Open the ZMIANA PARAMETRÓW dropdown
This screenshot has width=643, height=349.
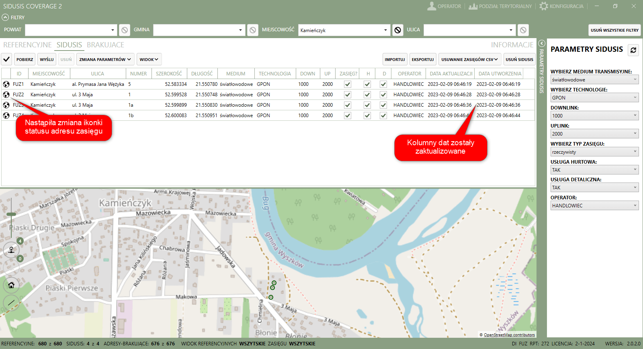[105, 59]
